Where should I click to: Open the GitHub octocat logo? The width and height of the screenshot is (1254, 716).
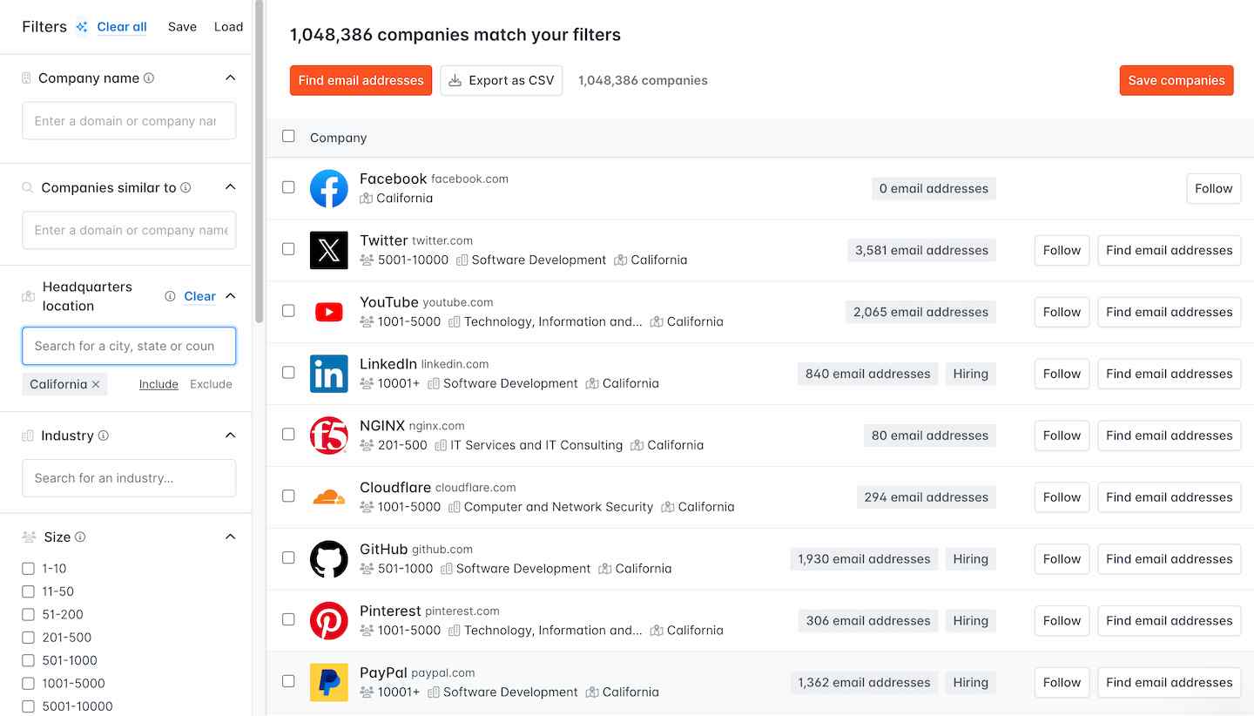328,559
